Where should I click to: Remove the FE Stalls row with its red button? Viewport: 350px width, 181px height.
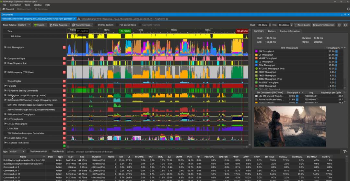pos(64,86)
